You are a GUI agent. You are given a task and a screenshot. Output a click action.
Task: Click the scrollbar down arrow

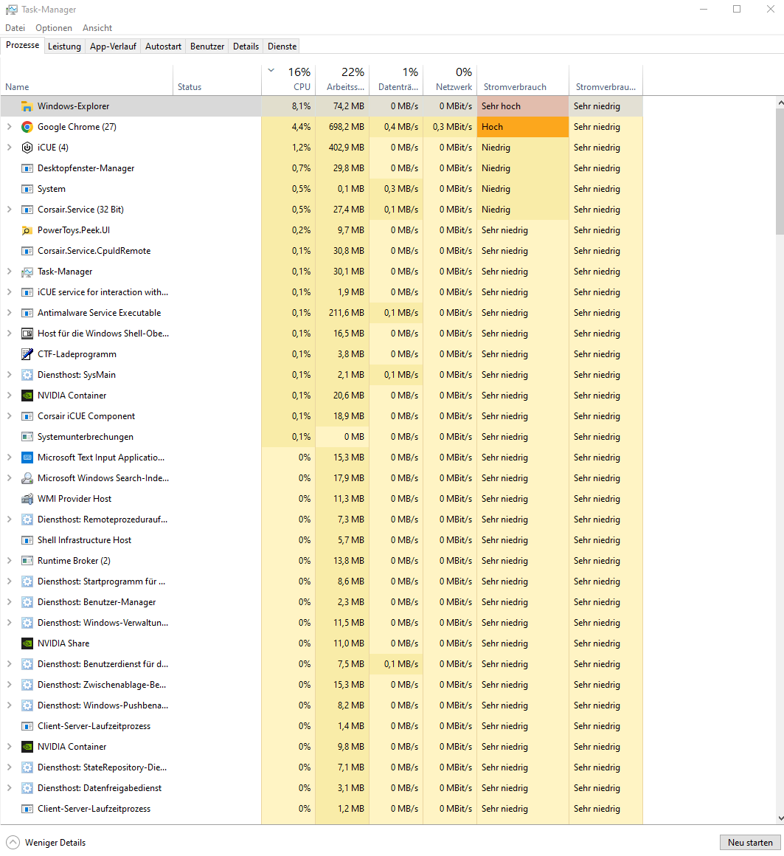[x=780, y=818]
